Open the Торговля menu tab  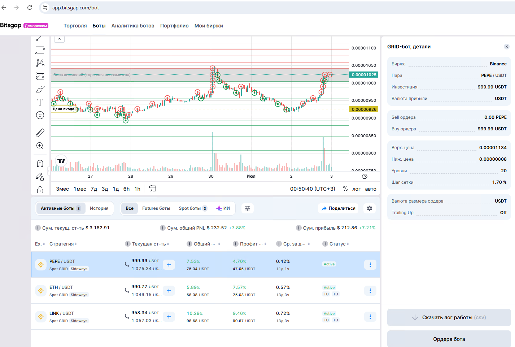75,26
